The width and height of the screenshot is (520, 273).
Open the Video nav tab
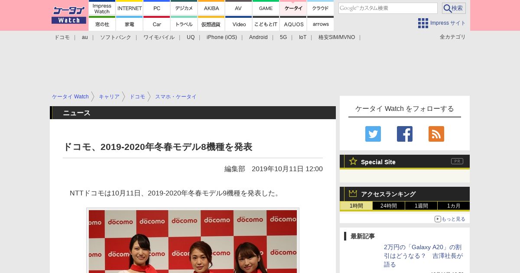239,24
